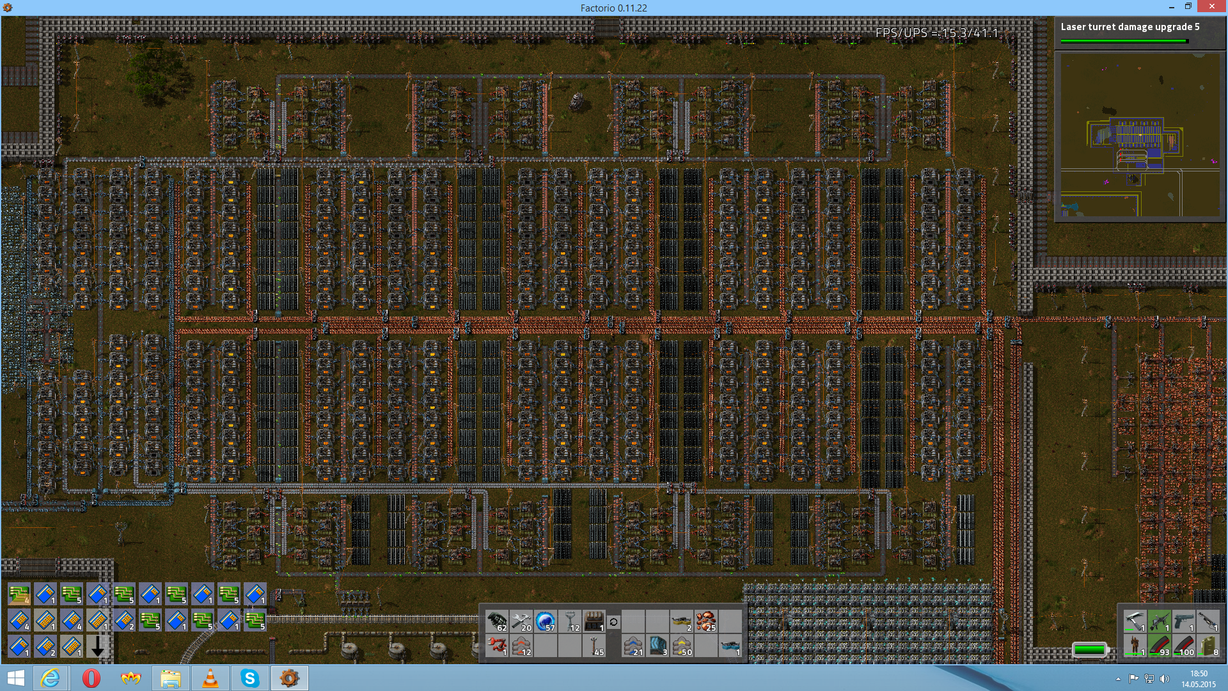Screen dimensions: 1228x691
Task: Select the medium electric pole stack of 45
Action: coord(594,646)
